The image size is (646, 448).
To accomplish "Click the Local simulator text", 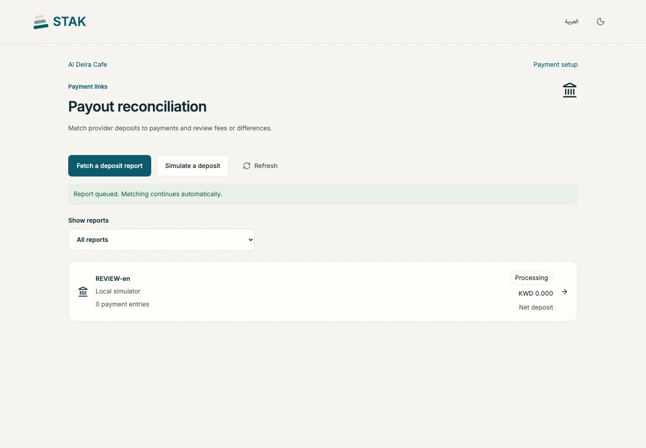I will pyautogui.click(x=118, y=291).
